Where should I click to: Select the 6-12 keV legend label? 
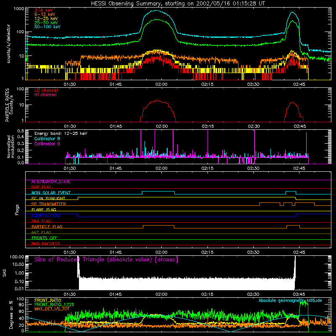[45, 14]
